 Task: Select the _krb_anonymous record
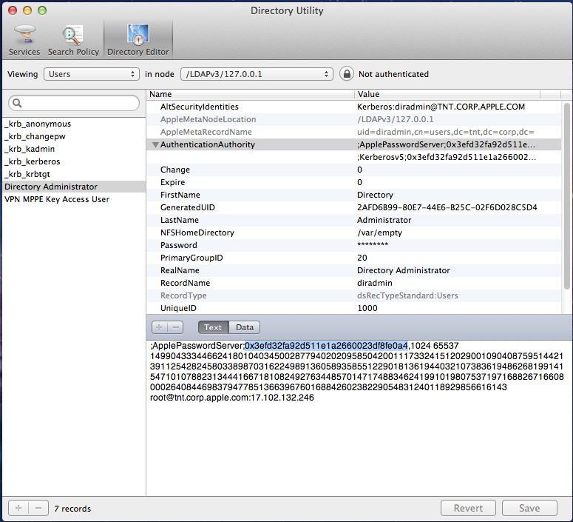pyautogui.click(x=74, y=124)
